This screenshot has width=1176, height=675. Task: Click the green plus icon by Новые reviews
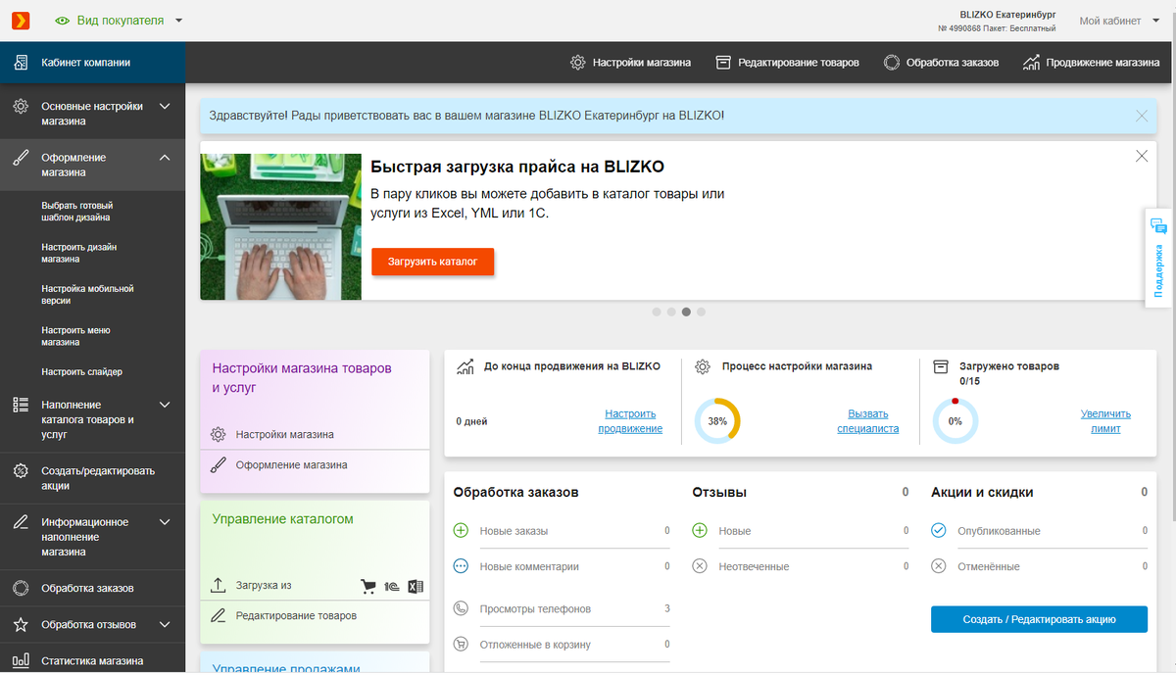pyautogui.click(x=700, y=530)
